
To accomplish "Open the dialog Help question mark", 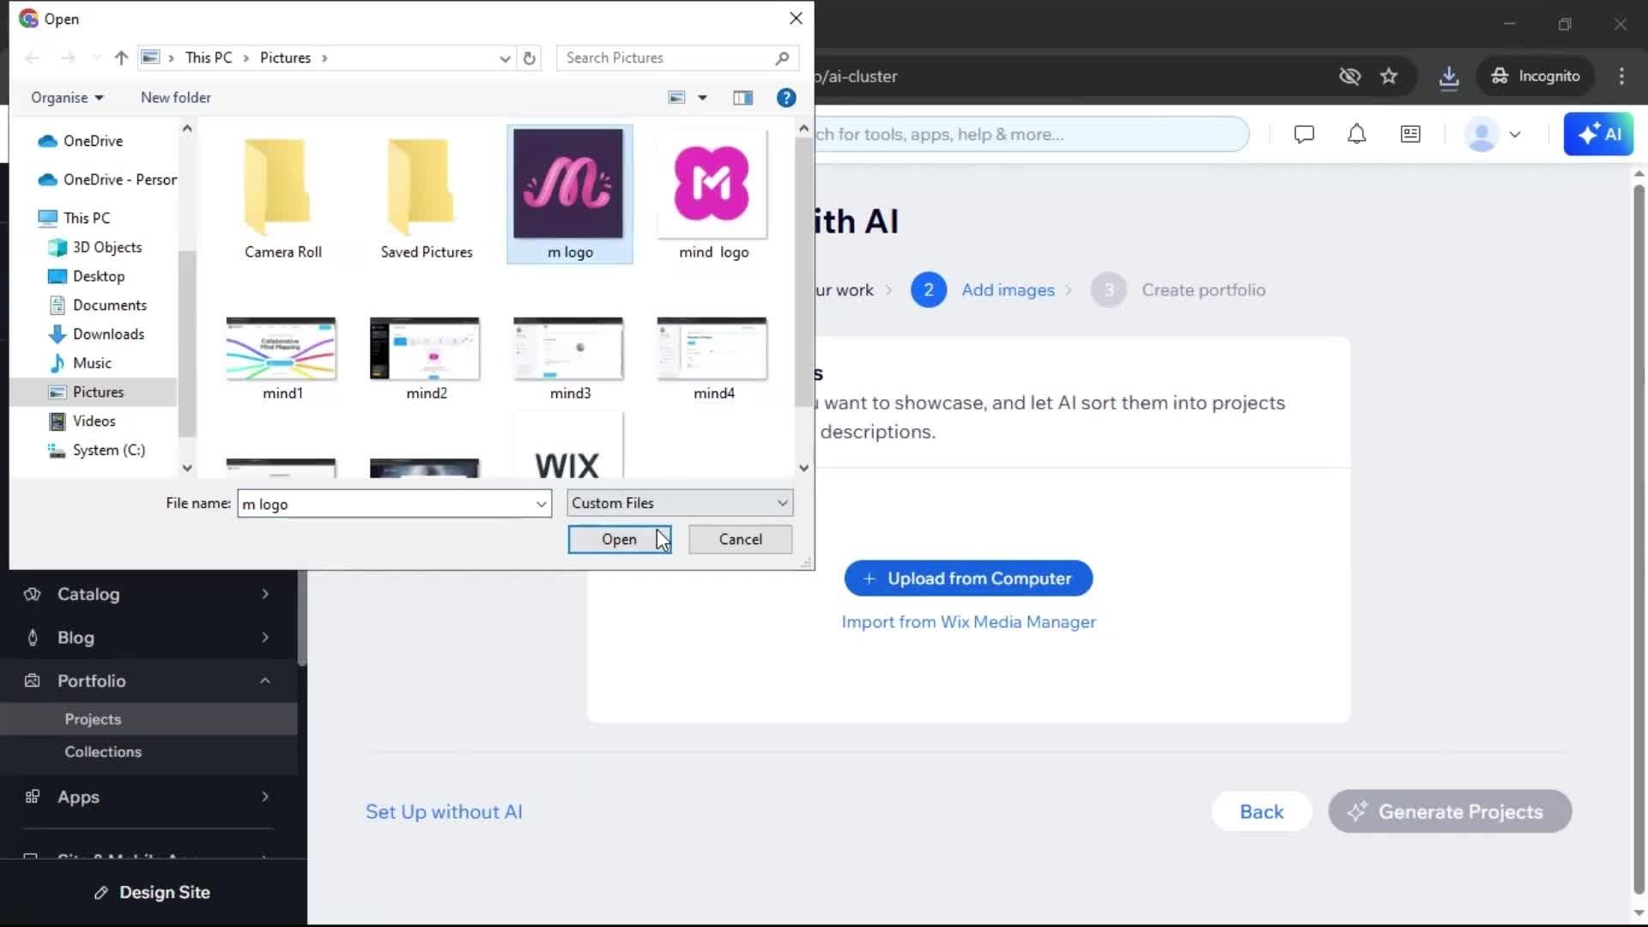I will (x=786, y=98).
